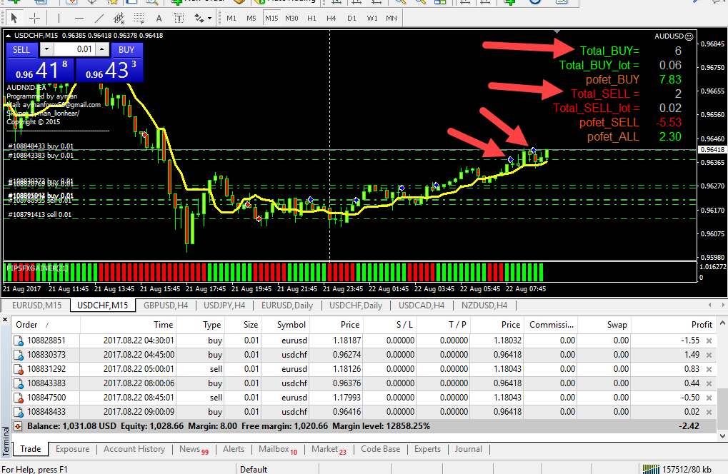Screen dimensions: 728x474
Task: Increase lot volume with up arrow
Action: [x=102, y=49]
